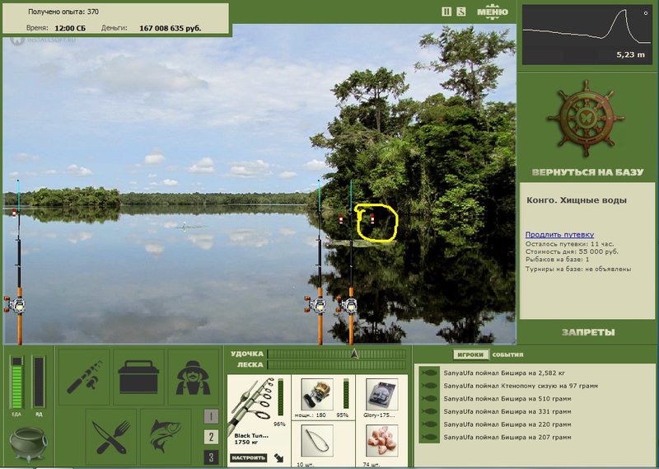The image size is (659, 469).
Task: Click the cooking pot cauldron icon
Action: (29, 444)
